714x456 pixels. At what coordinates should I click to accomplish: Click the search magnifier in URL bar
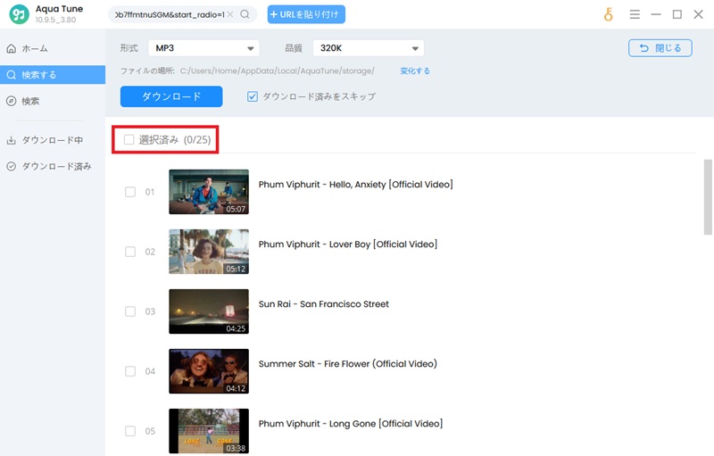(245, 14)
